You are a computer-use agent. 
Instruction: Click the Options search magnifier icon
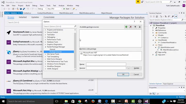tap(75, 26)
